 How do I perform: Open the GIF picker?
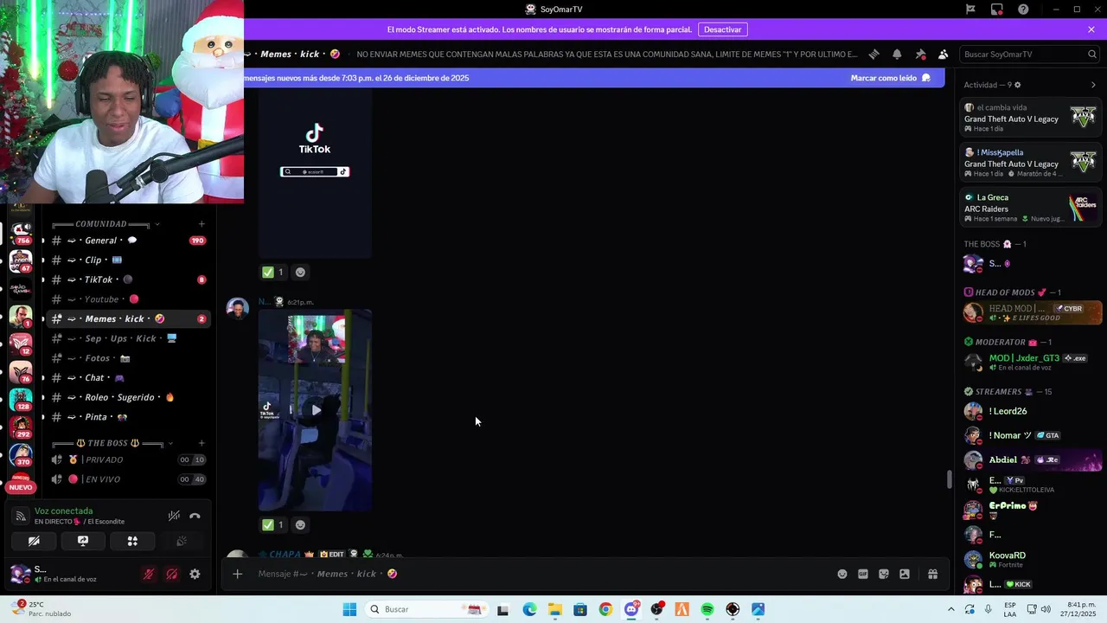(863, 574)
